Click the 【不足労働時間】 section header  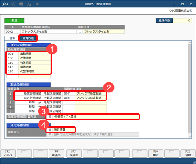(x=28, y=125)
